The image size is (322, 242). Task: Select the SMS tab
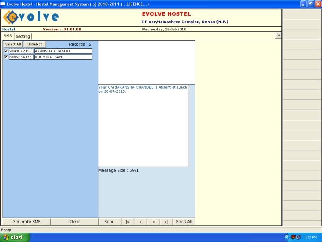click(8, 36)
